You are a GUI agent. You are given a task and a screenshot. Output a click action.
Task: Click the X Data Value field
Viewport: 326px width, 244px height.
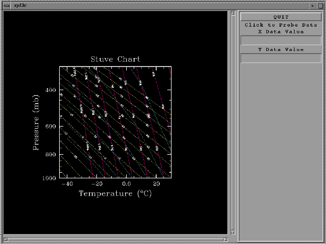click(281, 40)
